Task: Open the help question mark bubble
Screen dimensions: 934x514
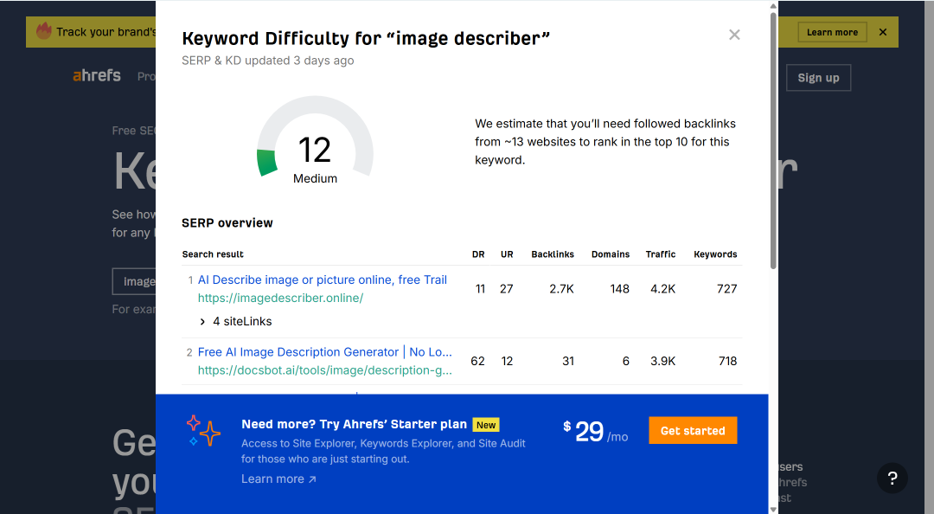Action: pos(892,478)
